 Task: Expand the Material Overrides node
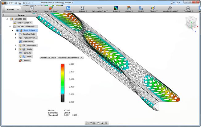coord(16,38)
